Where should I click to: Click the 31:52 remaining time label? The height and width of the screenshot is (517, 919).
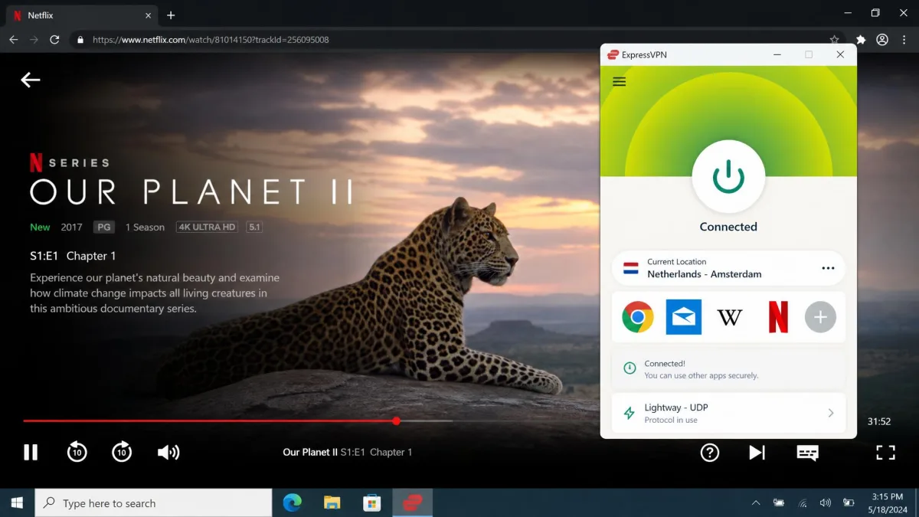878,421
